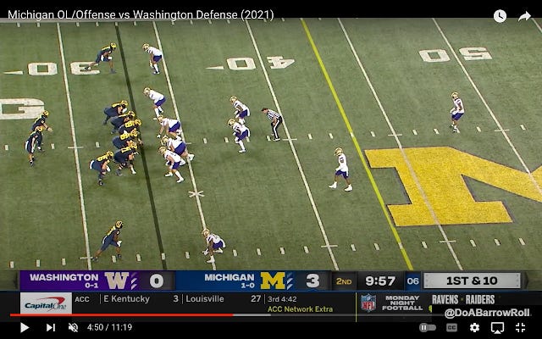The height and width of the screenshot is (339, 542).
Task: Add video to Watch Later
Action: tap(500, 16)
